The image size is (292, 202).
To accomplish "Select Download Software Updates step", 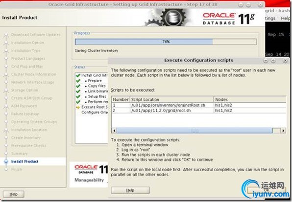I will pos(36,35).
